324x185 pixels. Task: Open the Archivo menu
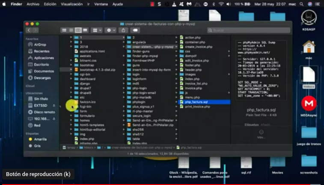(33, 4)
